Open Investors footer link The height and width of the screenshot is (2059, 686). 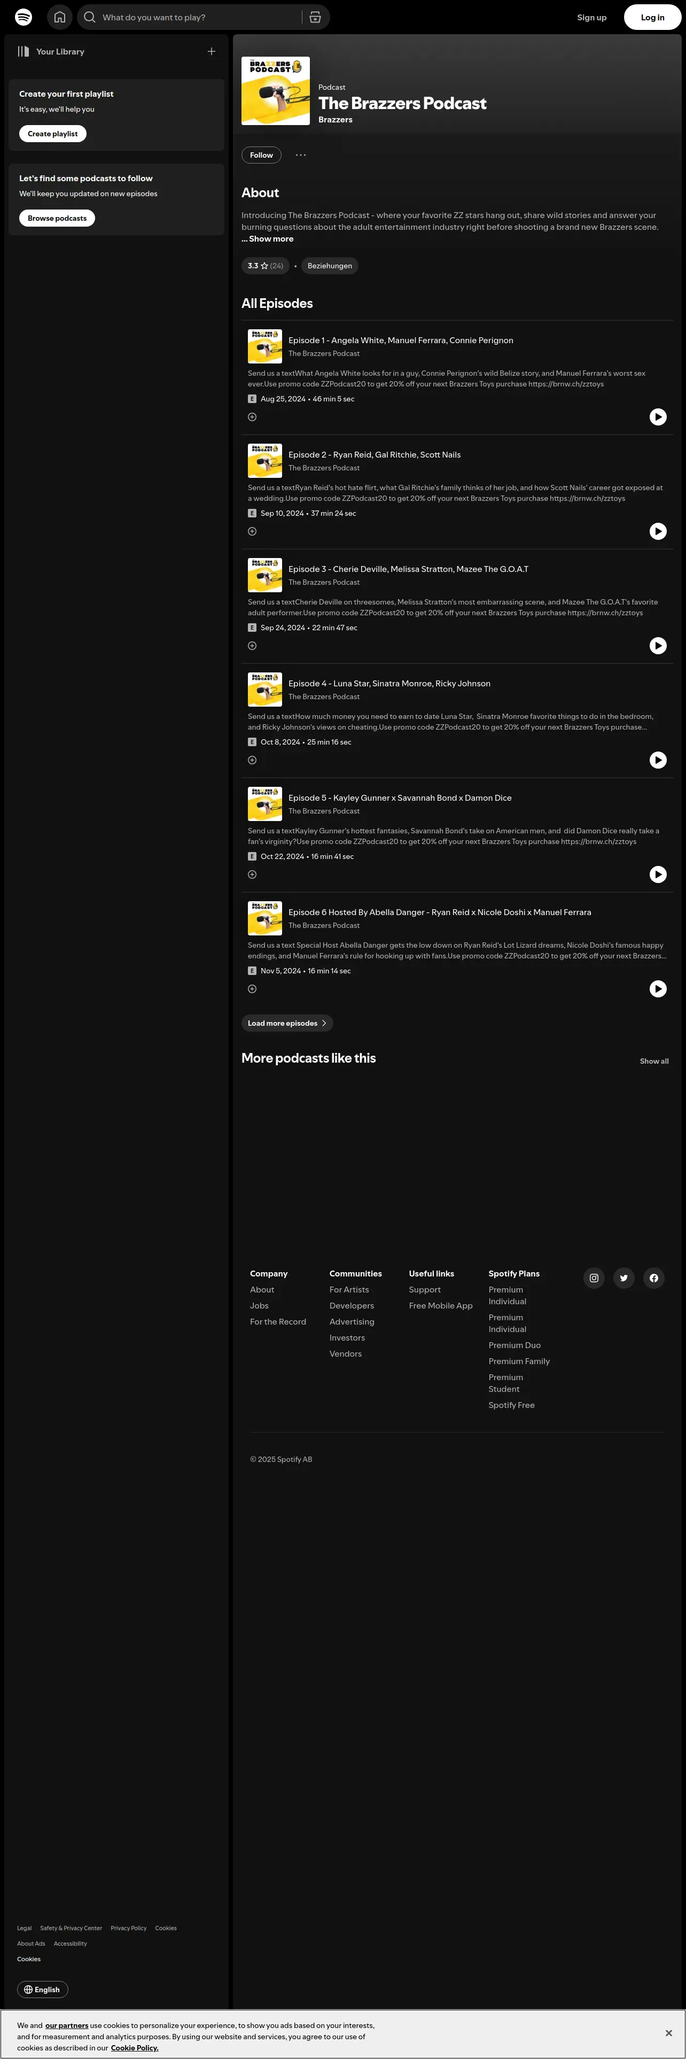click(x=347, y=1337)
